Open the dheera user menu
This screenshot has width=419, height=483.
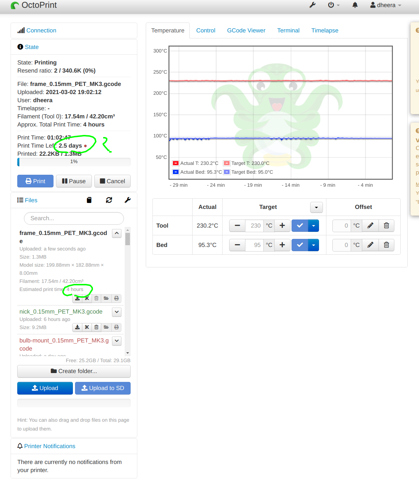point(385,5)
